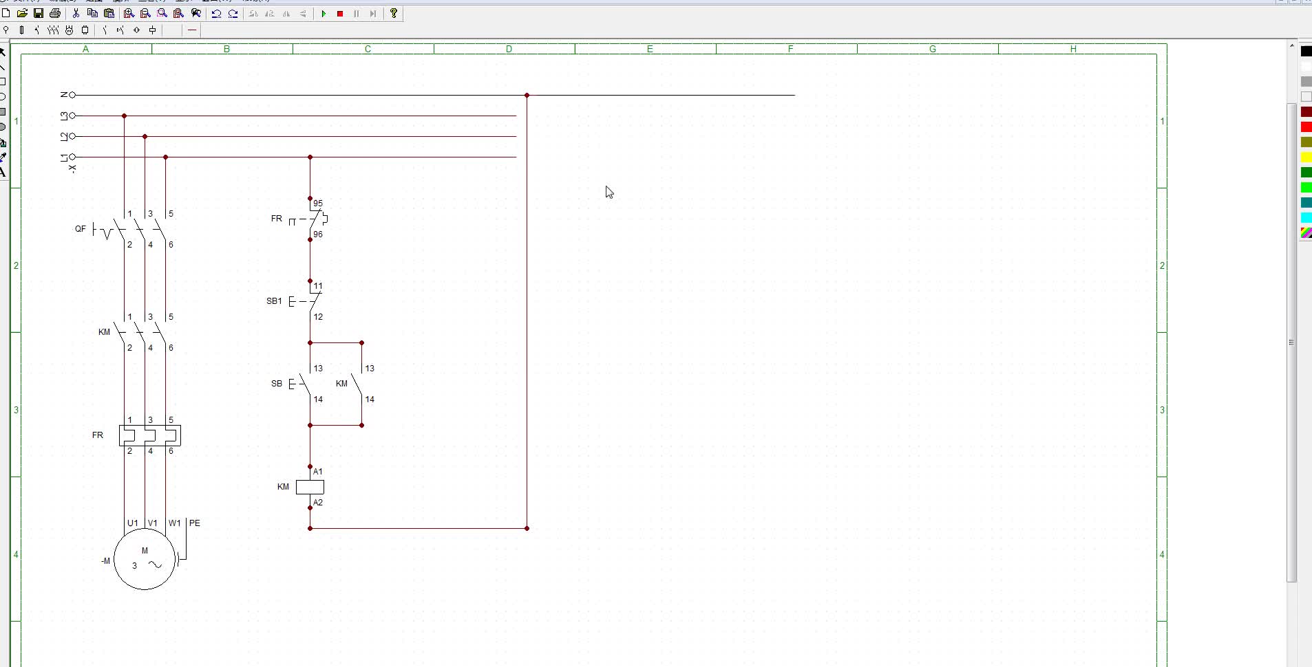Pick the bright green color swatch
Image resolution: width=1312 pixels, height=667 pixels.
coord(1306,188)
